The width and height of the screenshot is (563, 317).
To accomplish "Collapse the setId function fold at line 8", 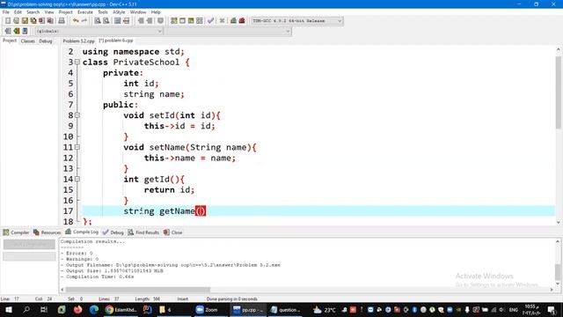I will tap(77, 115).
